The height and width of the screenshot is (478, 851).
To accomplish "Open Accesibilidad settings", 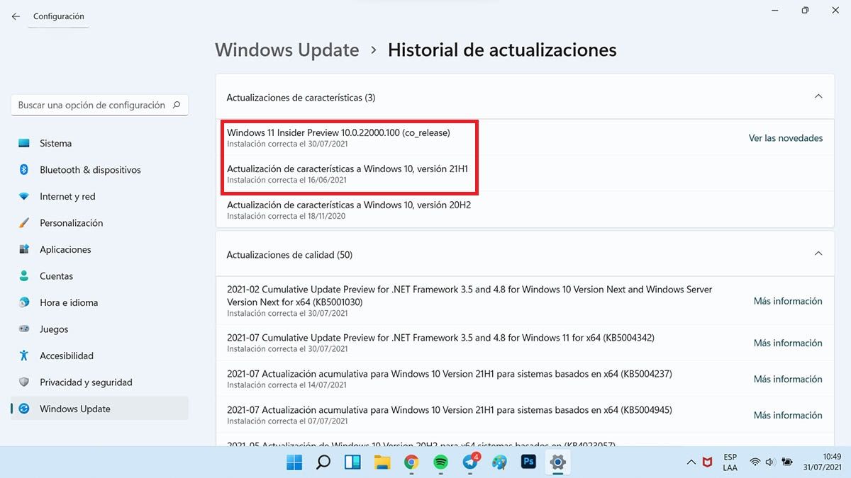I will point(99,355).
